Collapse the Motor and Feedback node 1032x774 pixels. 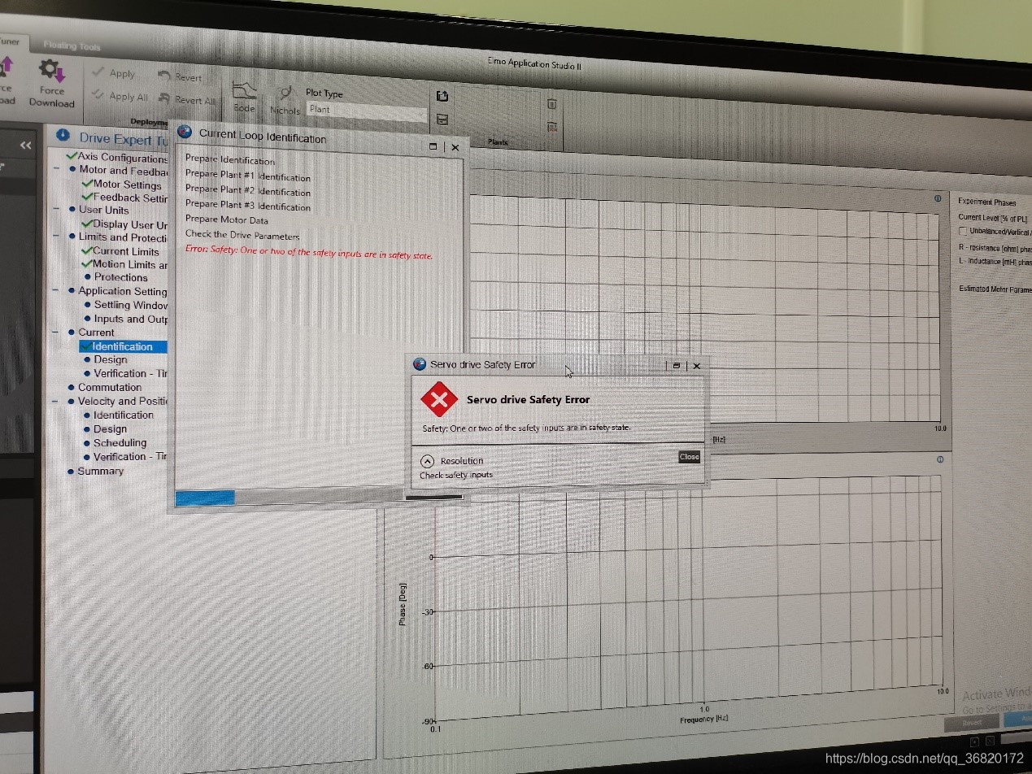[x=57, y=170]
